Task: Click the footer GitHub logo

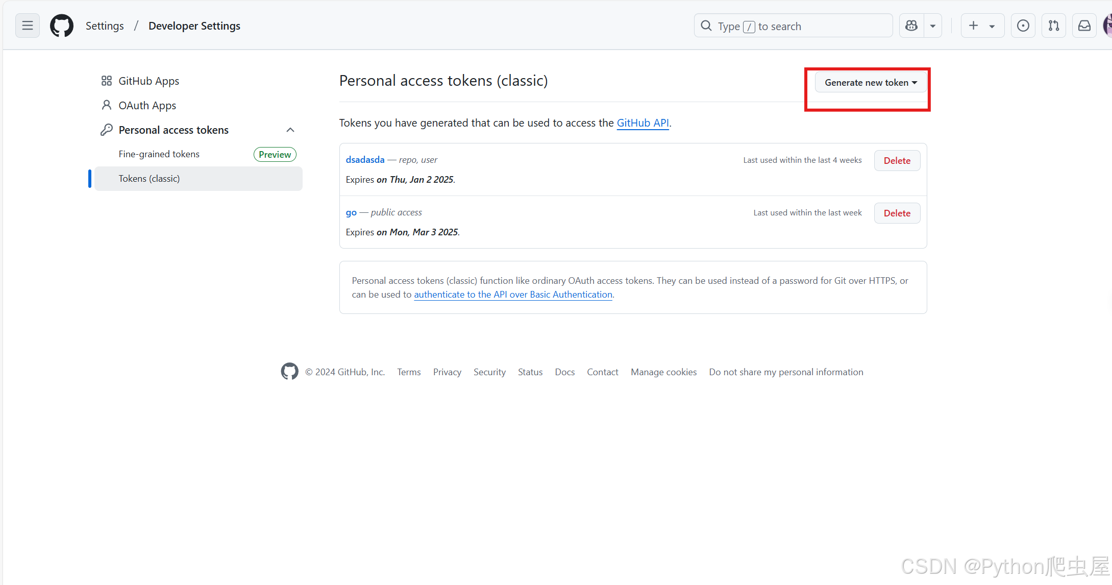Action: coord(289,372)
